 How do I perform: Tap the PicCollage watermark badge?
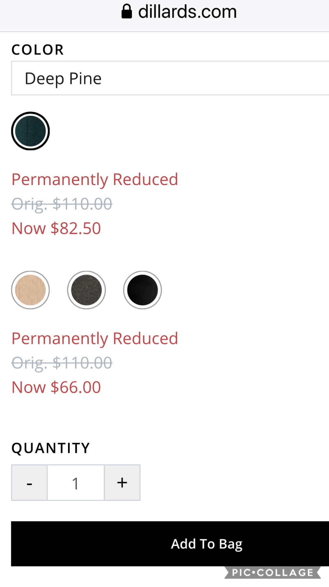(272, 573)
